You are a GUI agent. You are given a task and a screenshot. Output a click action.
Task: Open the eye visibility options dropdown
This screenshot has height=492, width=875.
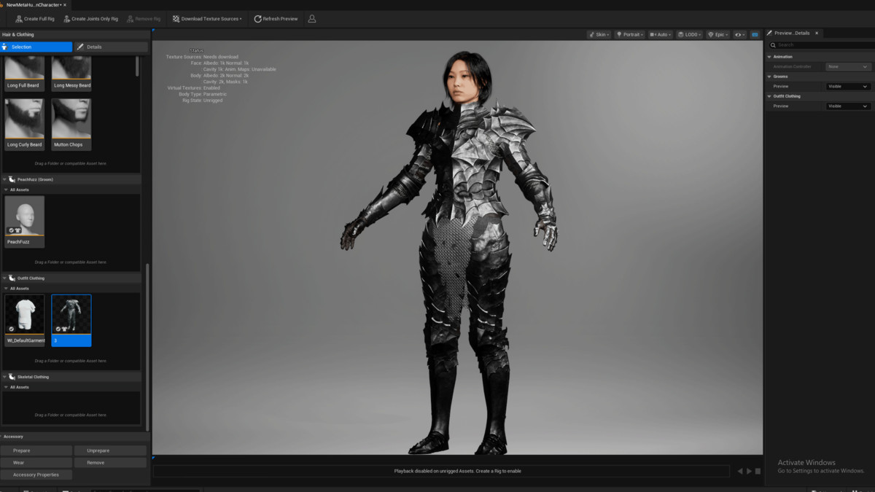point(739,34)
